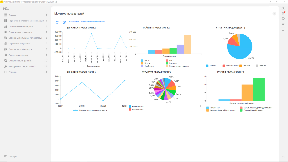Click the refresh icon in monitor toolbar
Screen dimensions: 288x162
tap(57, 22)
